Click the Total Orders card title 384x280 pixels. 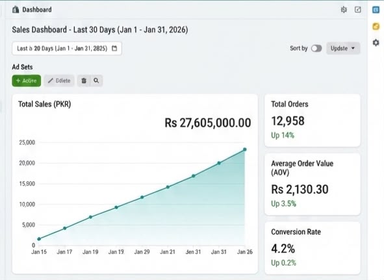290,104
